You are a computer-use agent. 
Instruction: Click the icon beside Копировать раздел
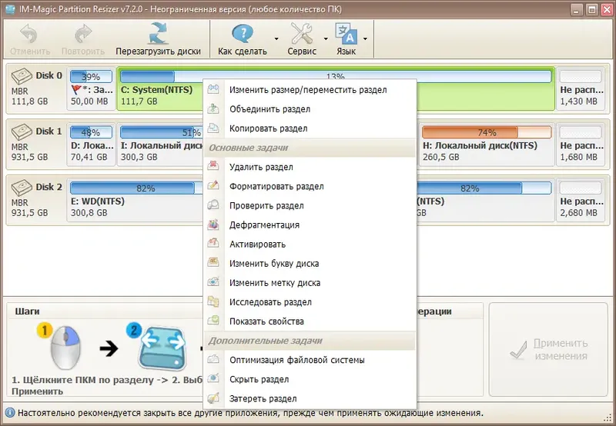tap(213, 128)
